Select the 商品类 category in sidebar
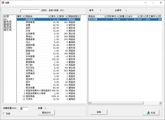The height and width of the screenshot is (120, 165). point(7,27)
